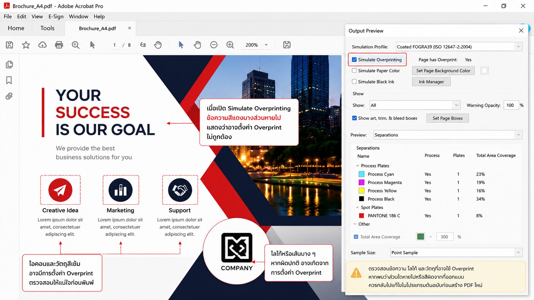Click the Process Magenta swatch
Viewport: 534px width, 300px height.
click(x=362, y=182)
